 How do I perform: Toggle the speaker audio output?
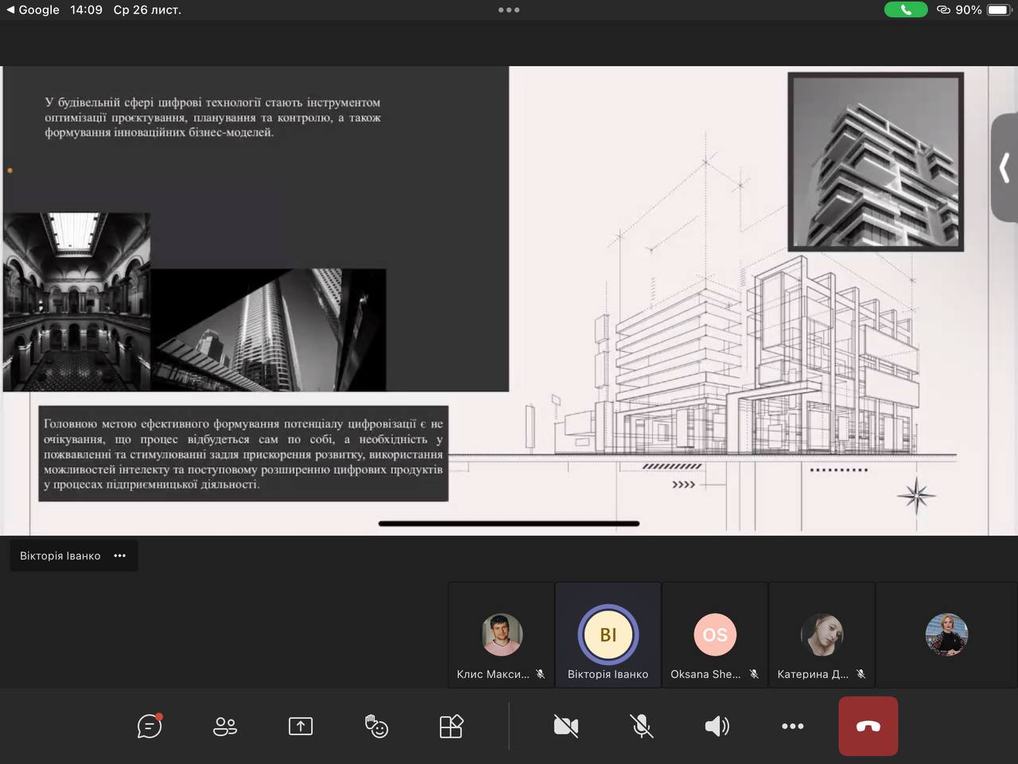tap(717, 726)
